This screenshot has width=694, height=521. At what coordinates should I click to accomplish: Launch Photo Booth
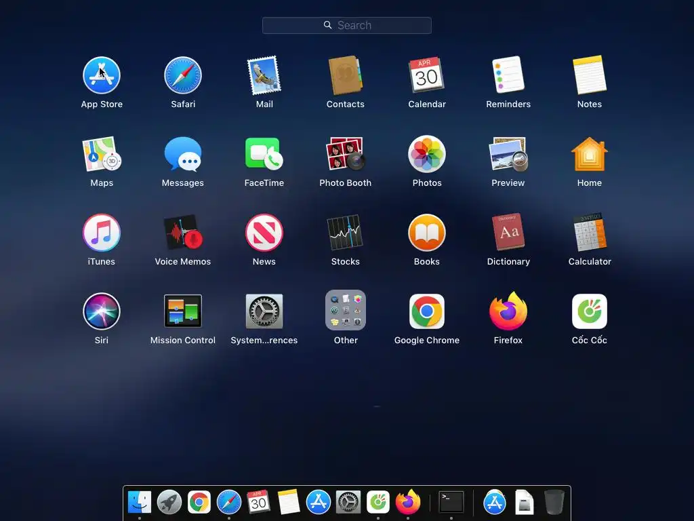pos(345,153)
